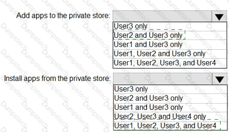Select 'User2, User3 and User4 only' in Install apps list
This screenshot has width=229, height=132.
(x=170, y=117)
